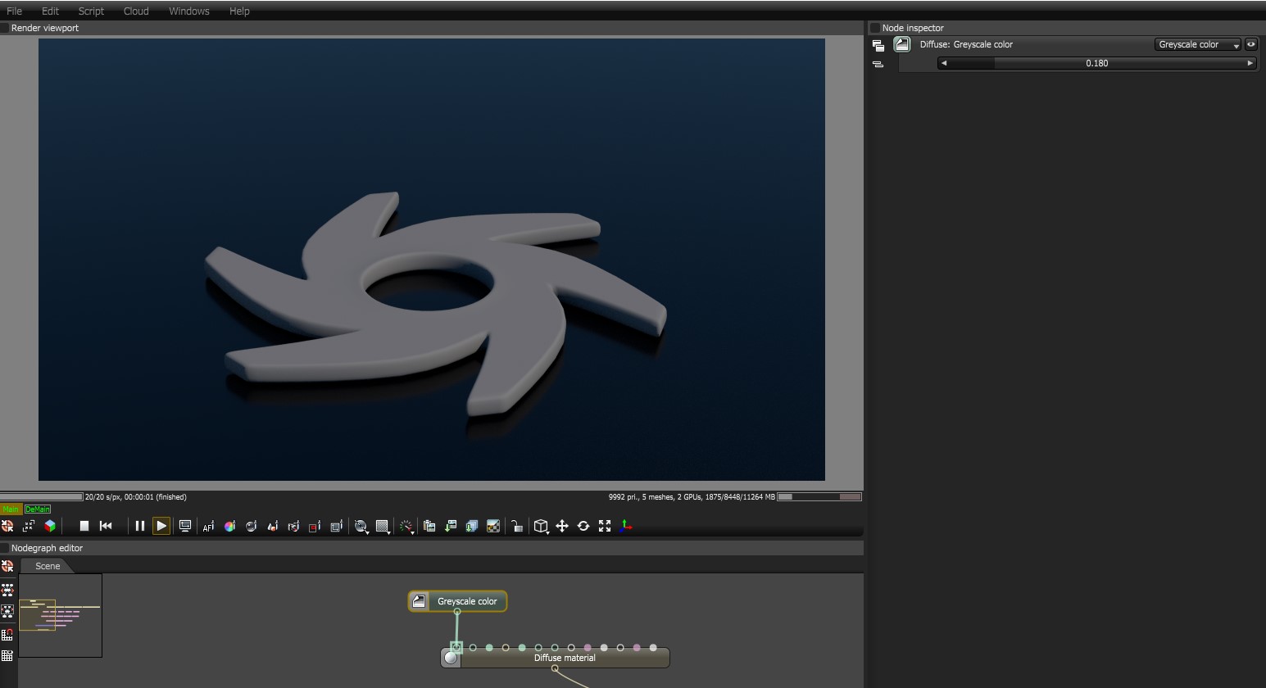Click the auto-arrange framed nodes icon
Viewport: 1266px width, 688px height.
[7, 611]
